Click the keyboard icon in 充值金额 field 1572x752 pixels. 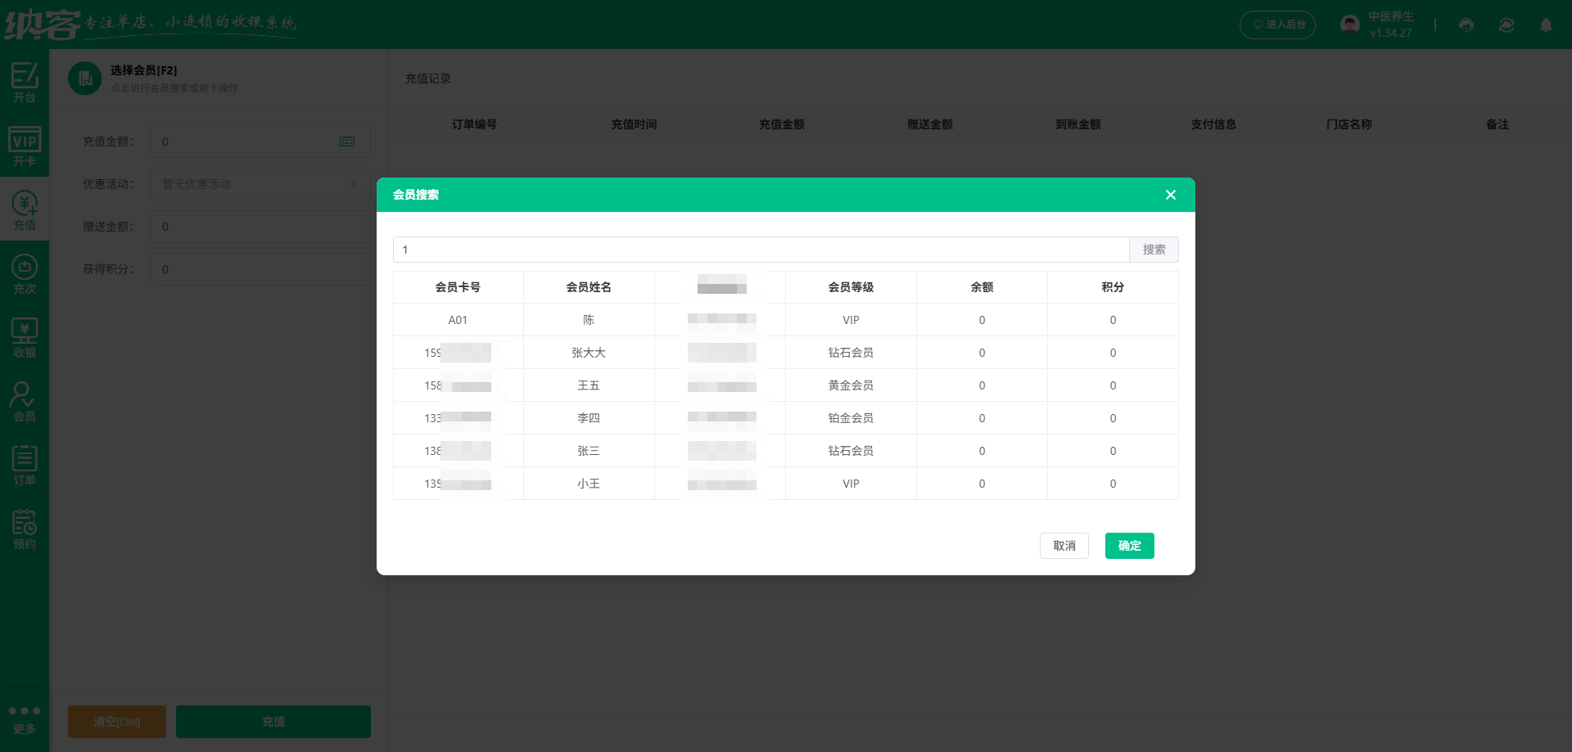[x=347, y=142]
